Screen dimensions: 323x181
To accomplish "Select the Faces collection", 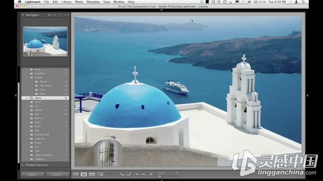I will [45, 102].
